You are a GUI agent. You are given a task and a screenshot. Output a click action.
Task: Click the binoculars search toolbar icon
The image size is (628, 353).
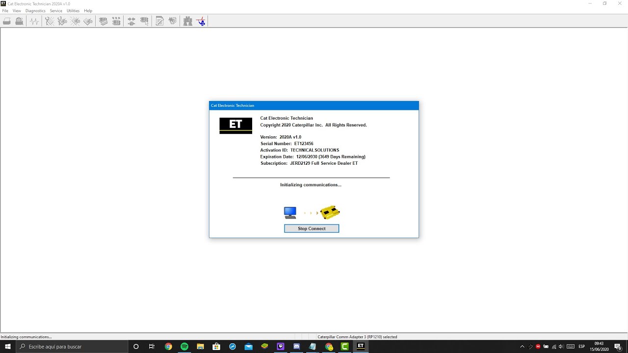point(188,21)
